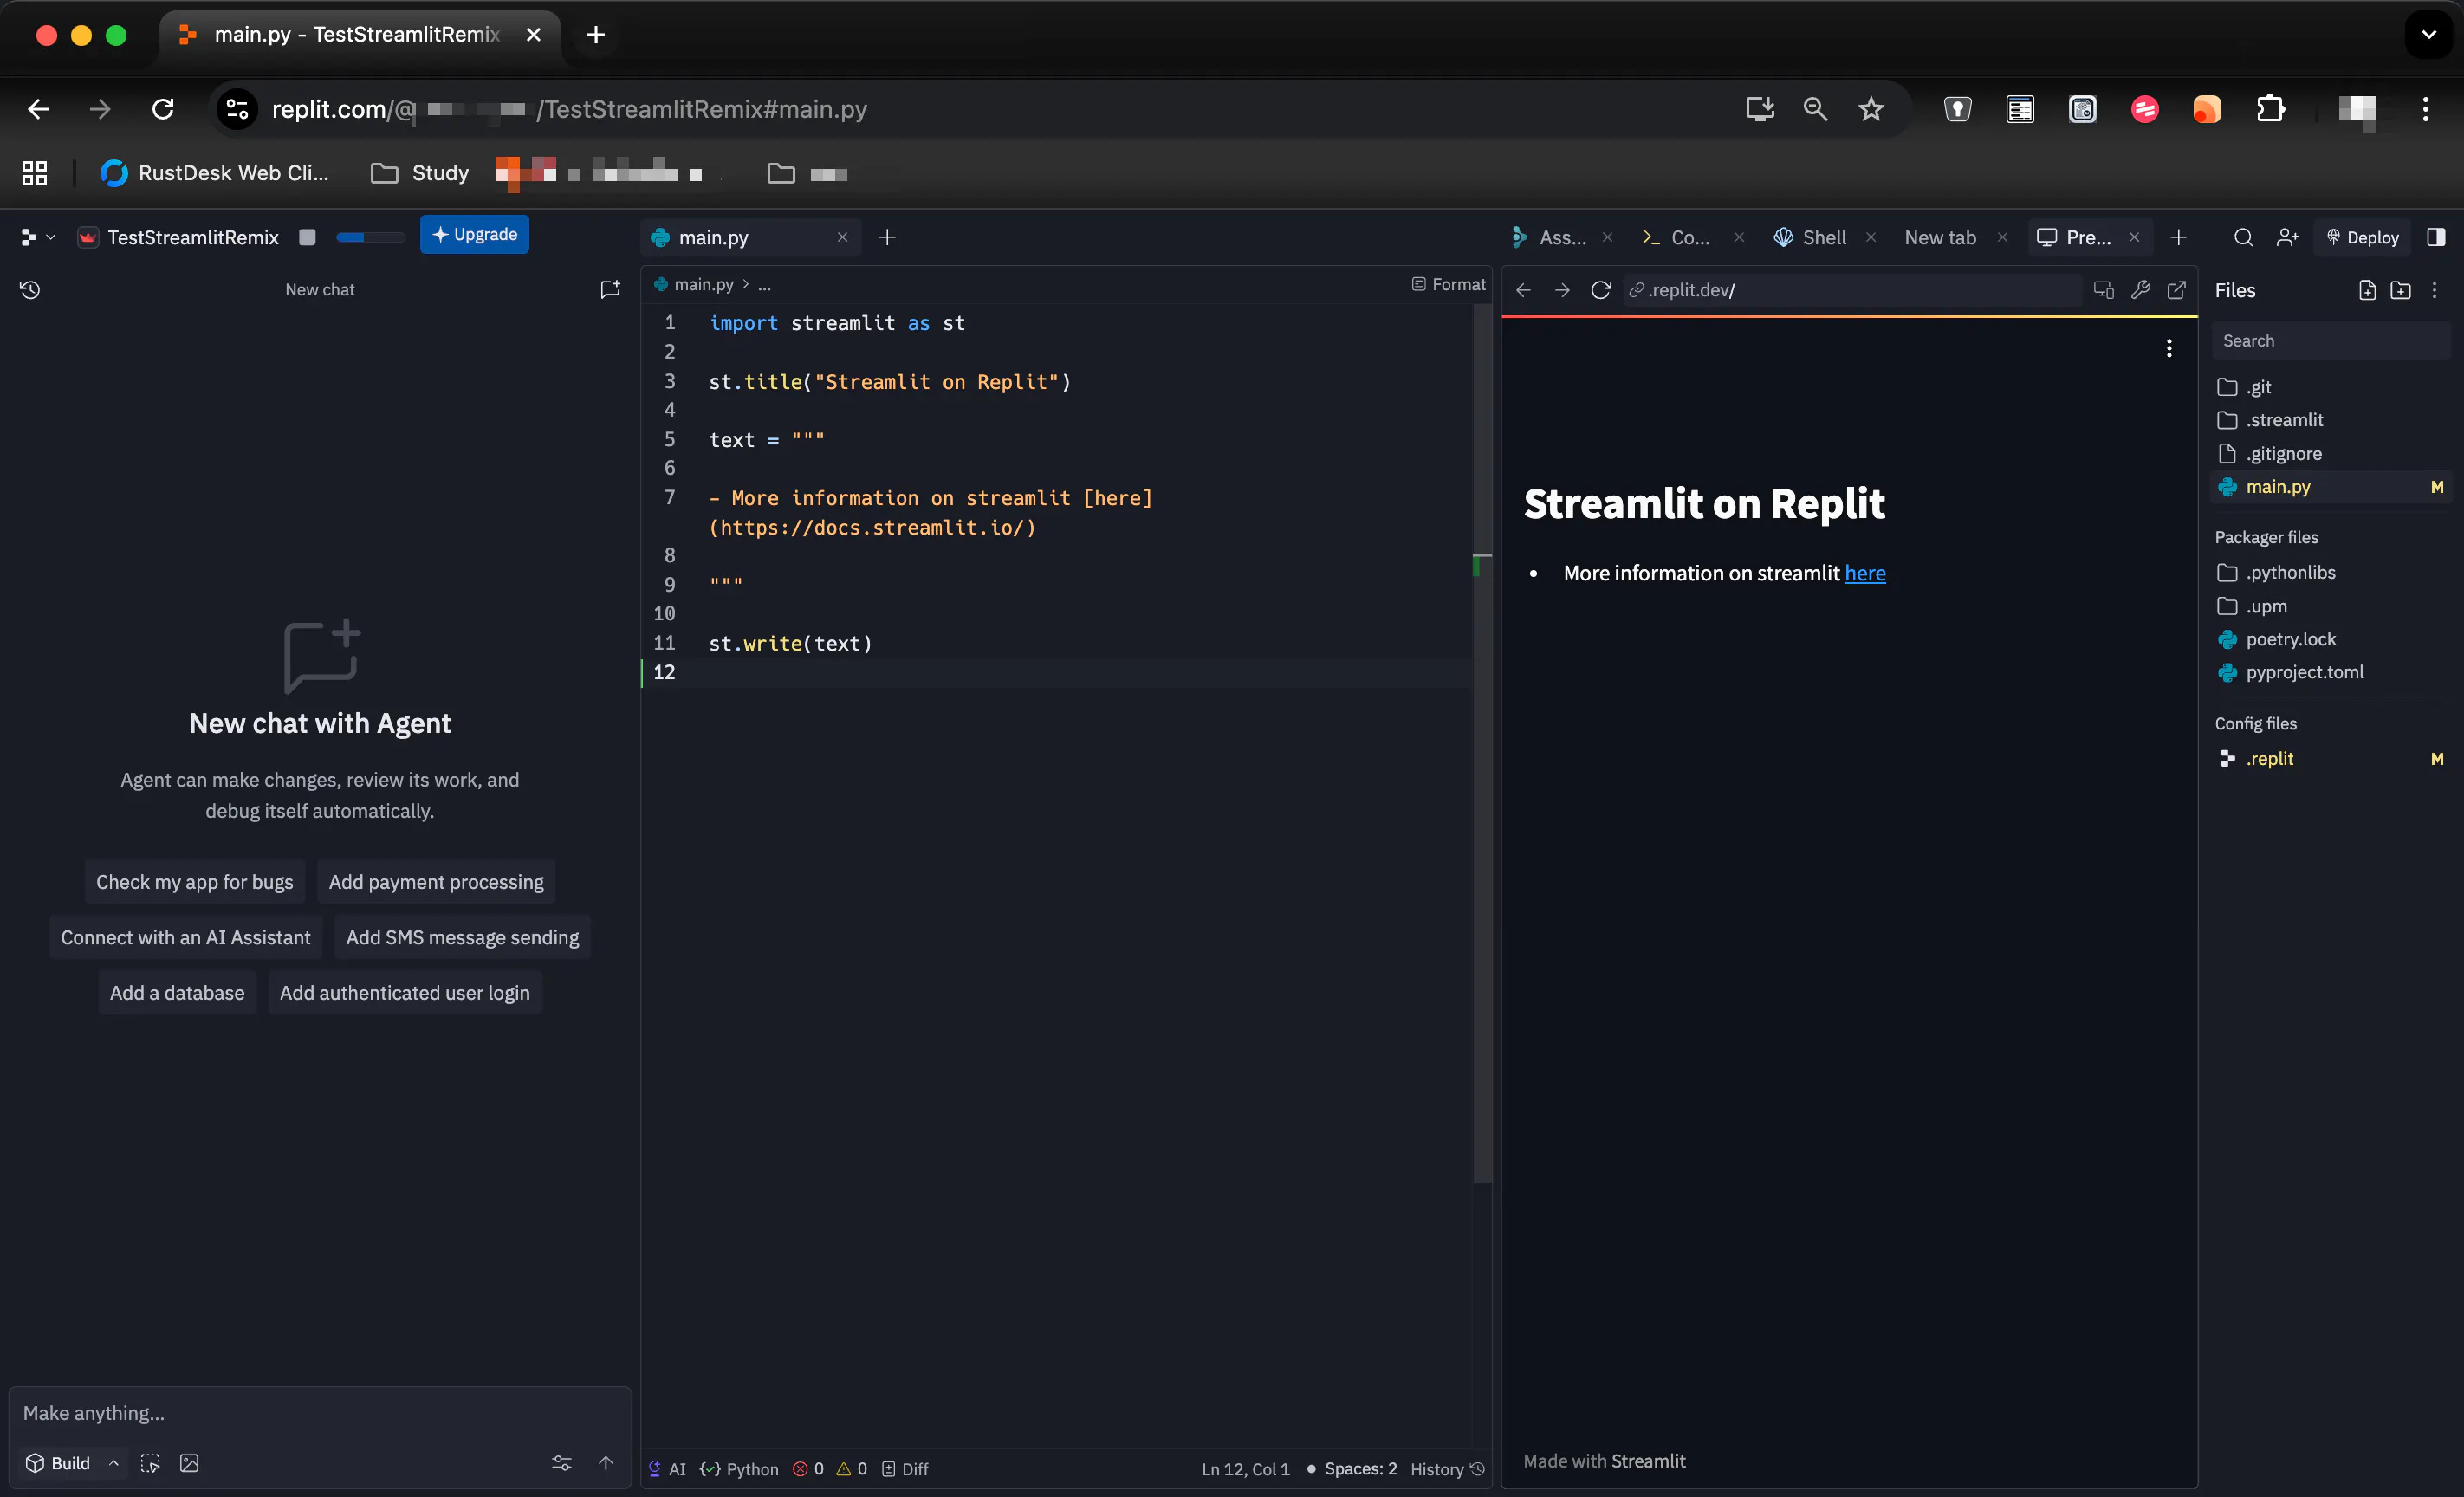The height and width of the screenshot is (1497, 2464).
Task: Toggle AI in editor status bar
Action: click(x=667, y=1469)
